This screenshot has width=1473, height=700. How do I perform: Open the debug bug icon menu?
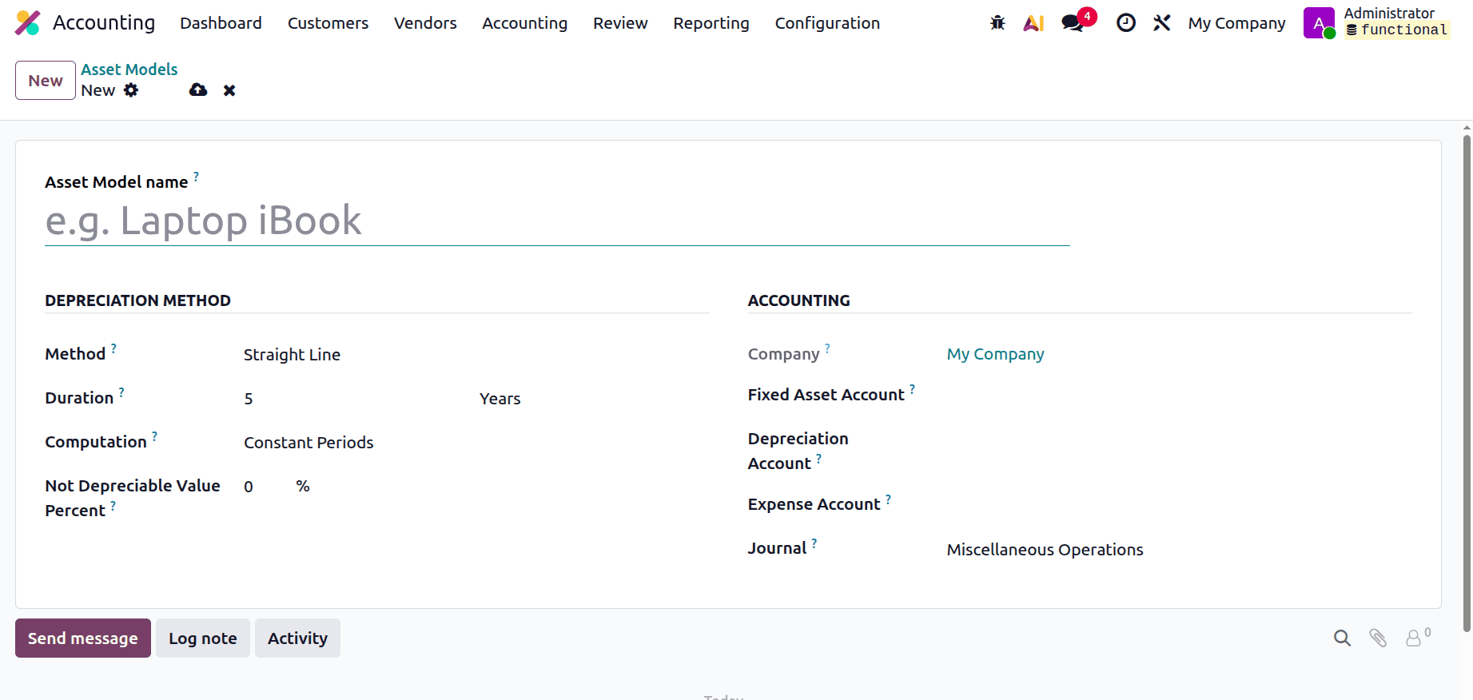(x=997, y=23)
